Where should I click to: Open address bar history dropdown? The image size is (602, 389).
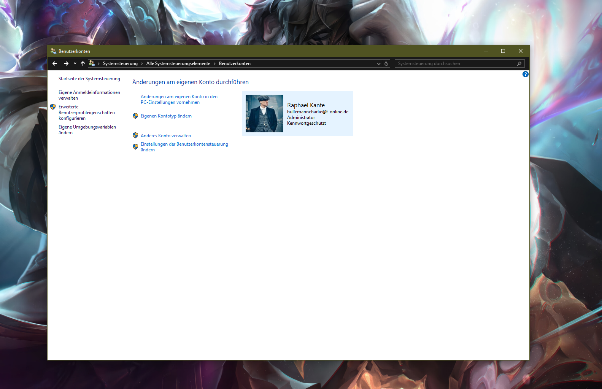point(378,64)
